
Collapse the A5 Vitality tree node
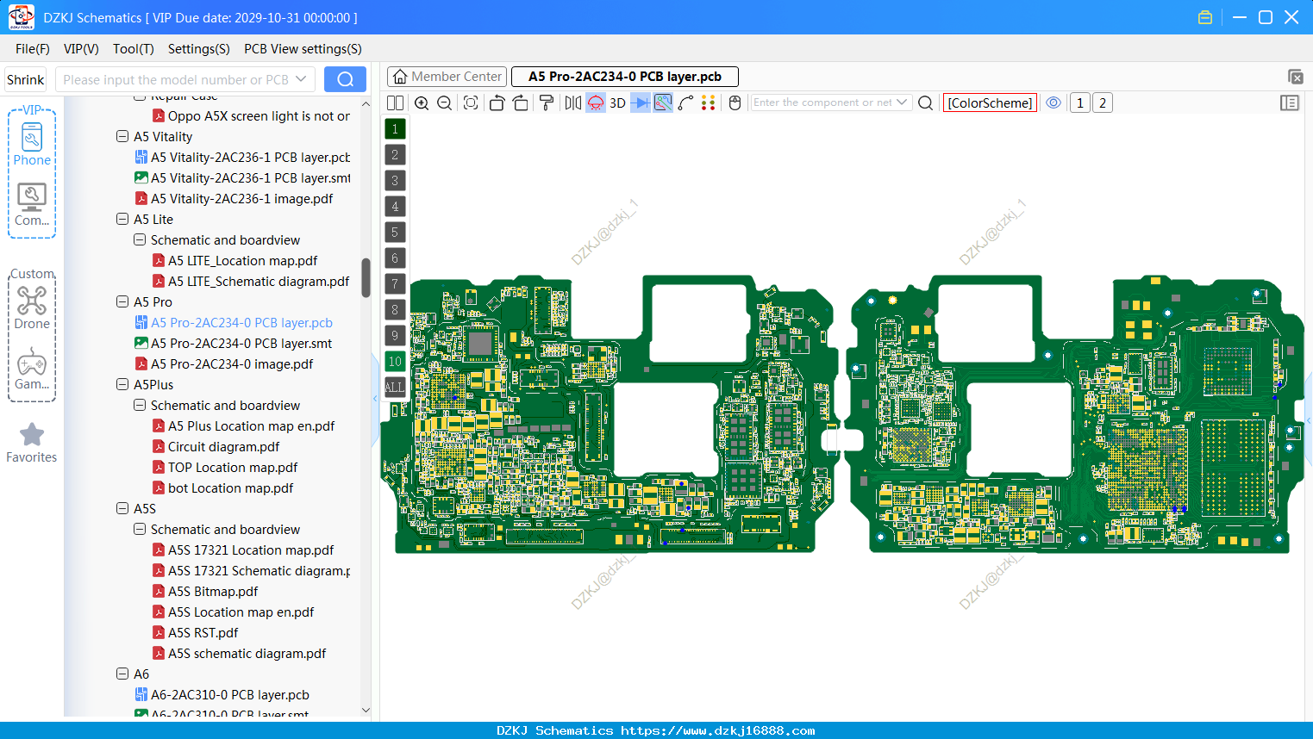122,136
